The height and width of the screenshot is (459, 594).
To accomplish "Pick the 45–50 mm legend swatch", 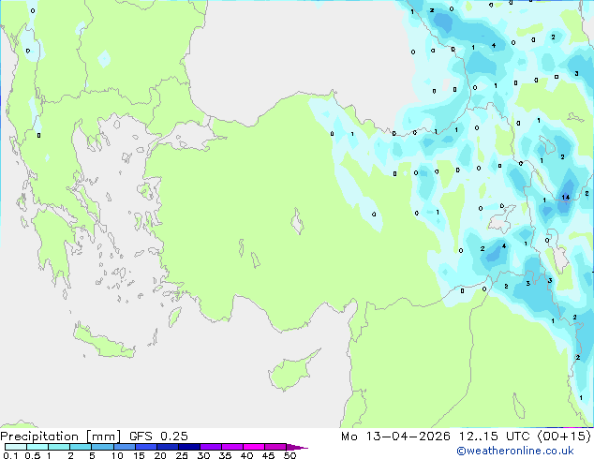I will point(275,447).
